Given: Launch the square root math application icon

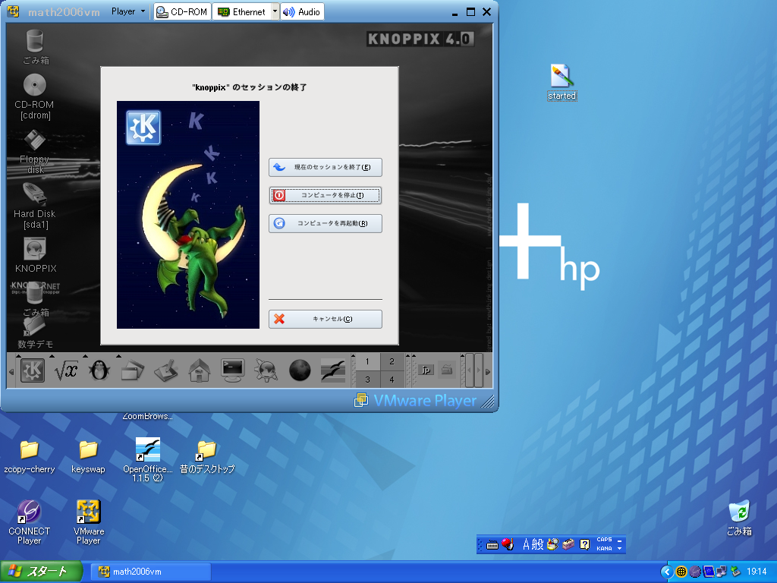Looking at the screenshot, I should coord(66,370).
